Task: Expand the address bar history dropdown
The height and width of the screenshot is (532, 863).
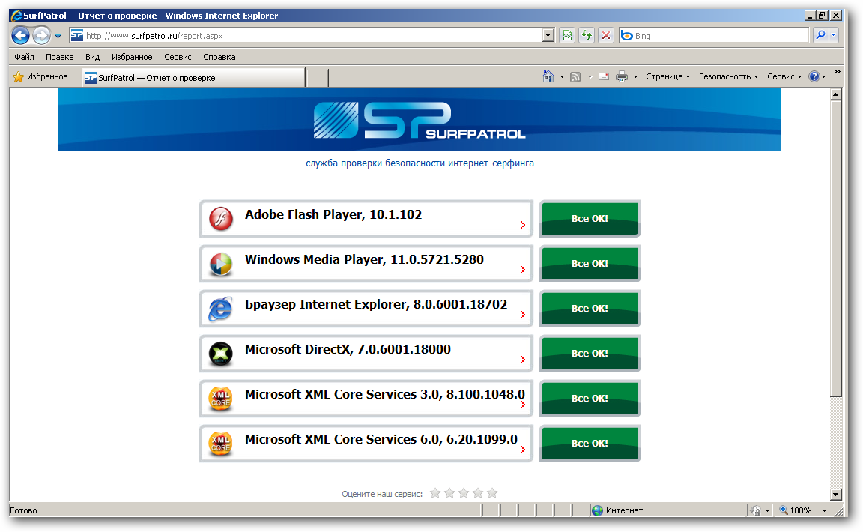Action: click(548, 35)
